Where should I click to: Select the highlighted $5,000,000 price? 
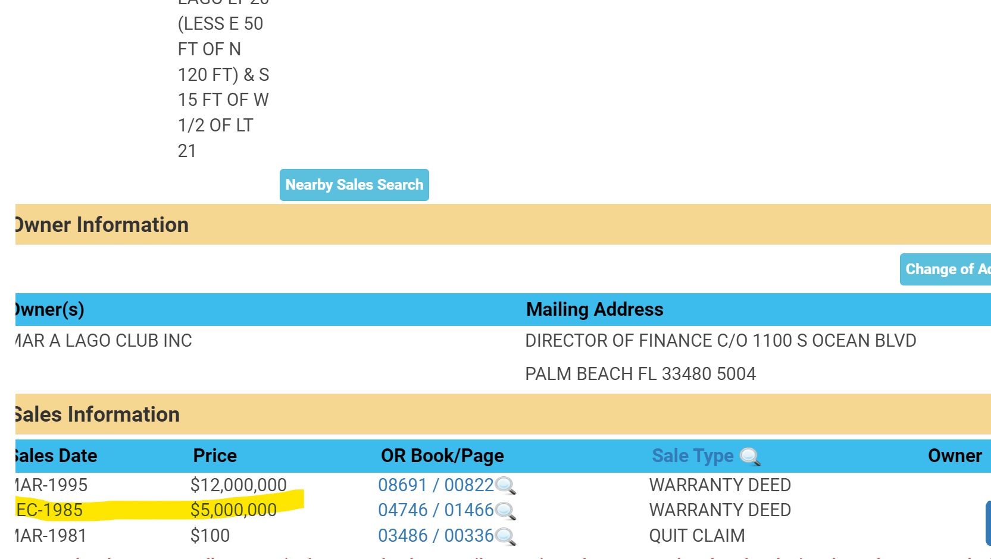(233, 510)
